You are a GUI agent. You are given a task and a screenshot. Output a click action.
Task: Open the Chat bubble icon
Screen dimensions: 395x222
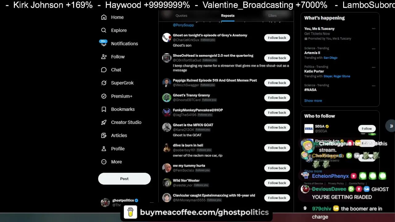[104, 70]
